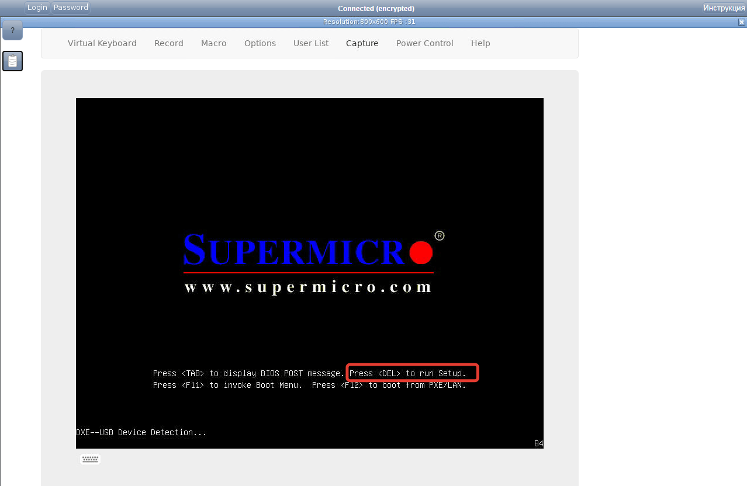Screen dimensions: 747x486
Task: Click the 'Press <F12> to boot from PXE/LAN' text
Action: [x=389, y=385]
